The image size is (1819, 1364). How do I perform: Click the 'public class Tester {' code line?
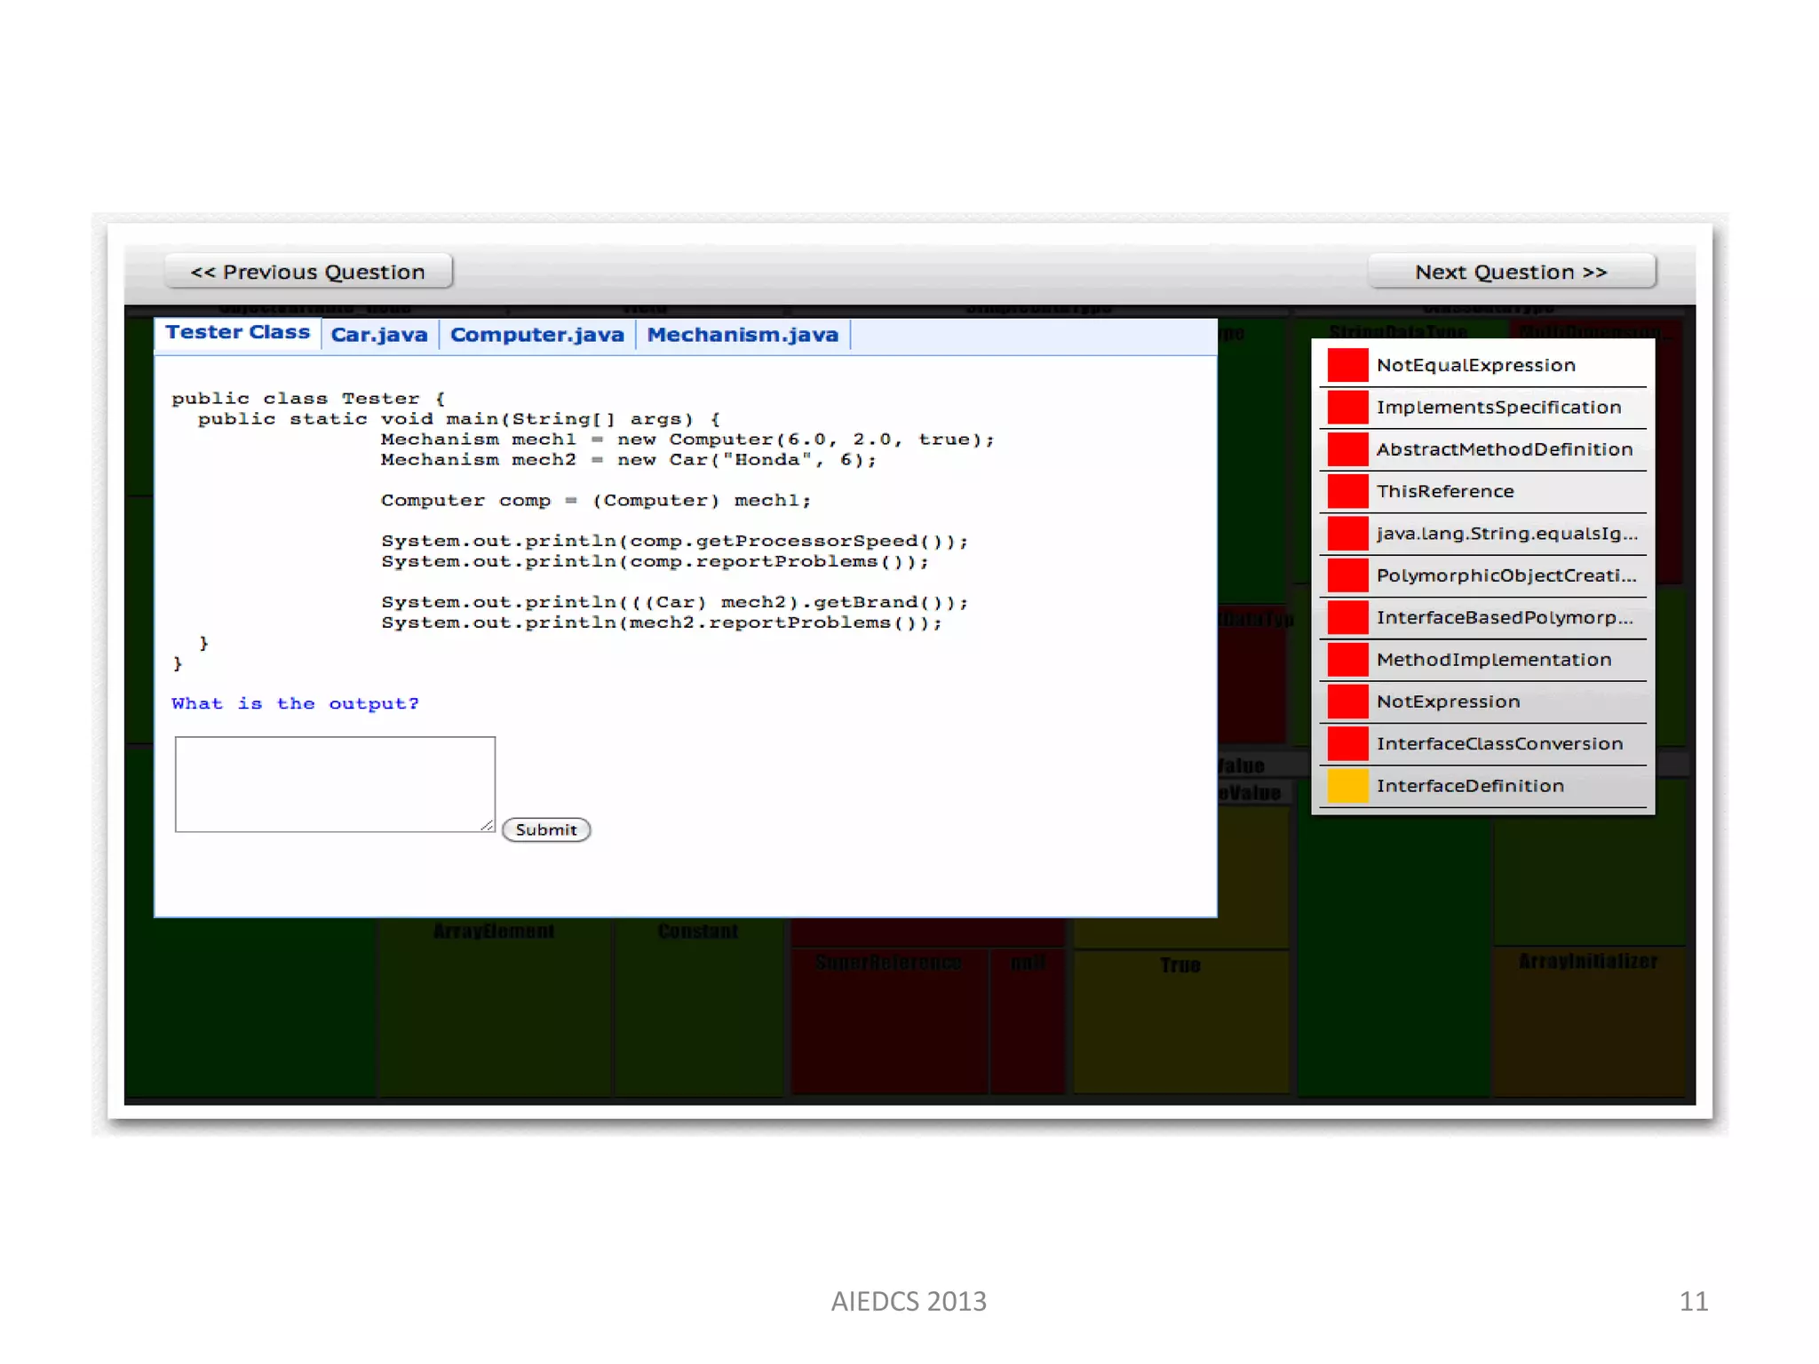308,398
